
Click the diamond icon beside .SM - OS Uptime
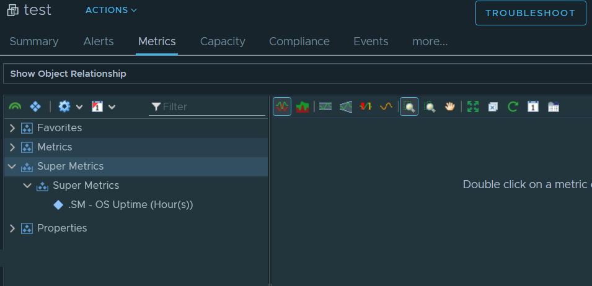tap(58, 205)
